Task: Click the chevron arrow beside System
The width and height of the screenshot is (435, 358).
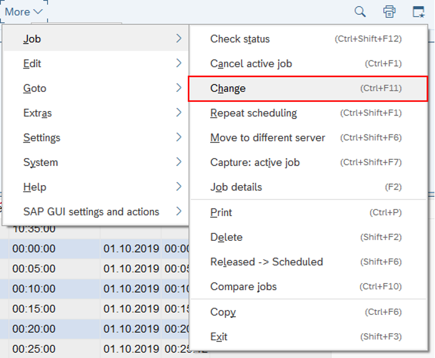Action: (x=179, y=162)
